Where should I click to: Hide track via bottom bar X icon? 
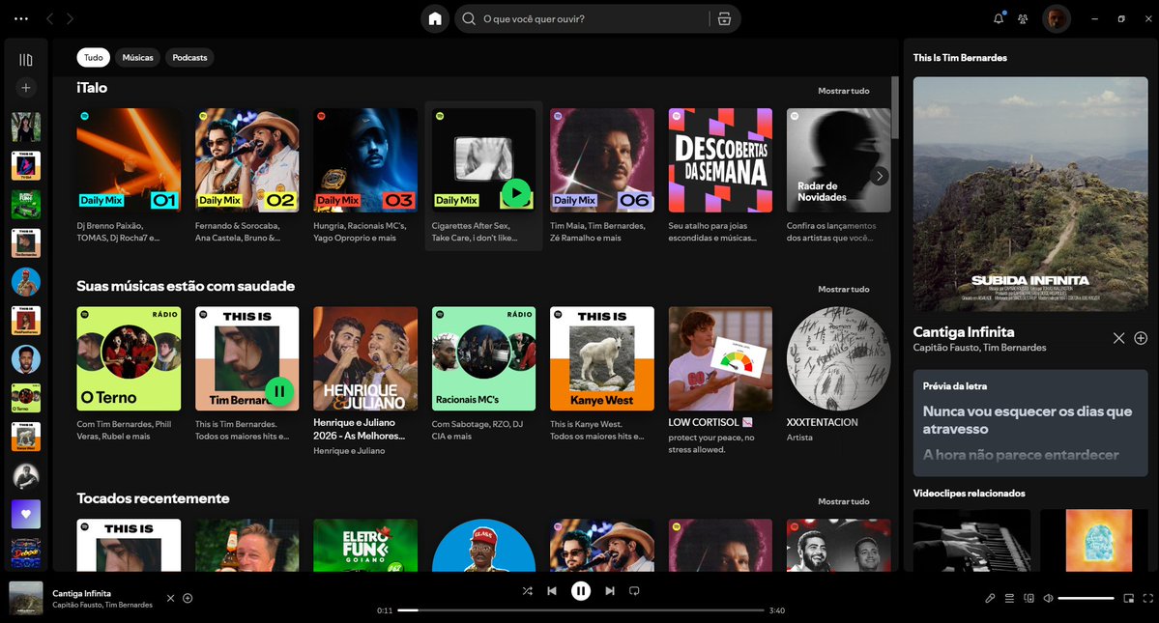click(x=171, y=599)
